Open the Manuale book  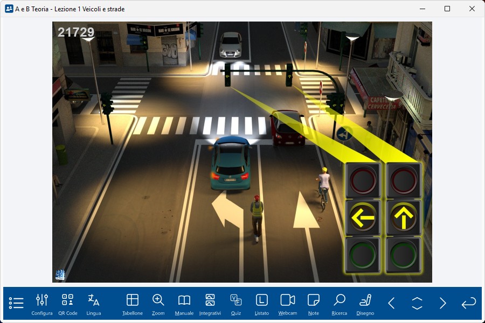(x=184, y=304)
